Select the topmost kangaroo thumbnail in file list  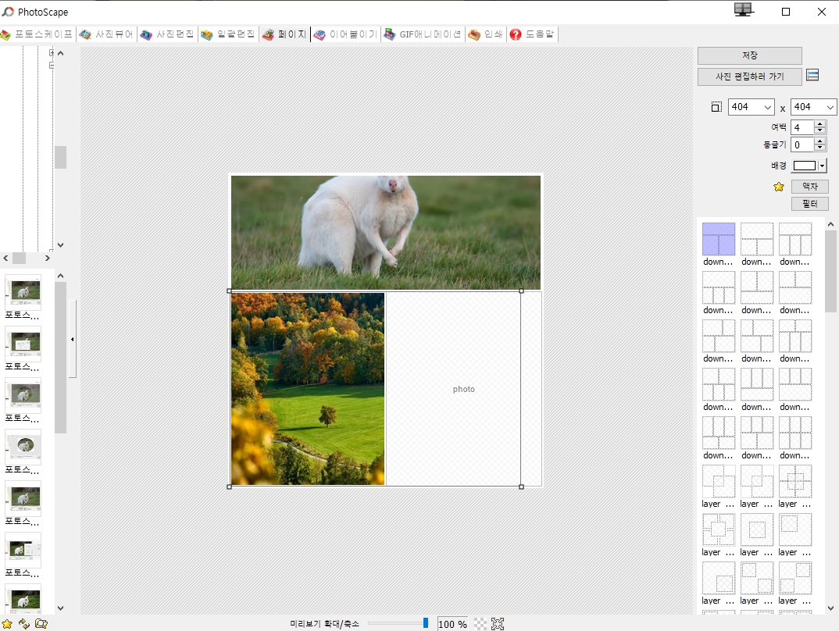point(23,292)
